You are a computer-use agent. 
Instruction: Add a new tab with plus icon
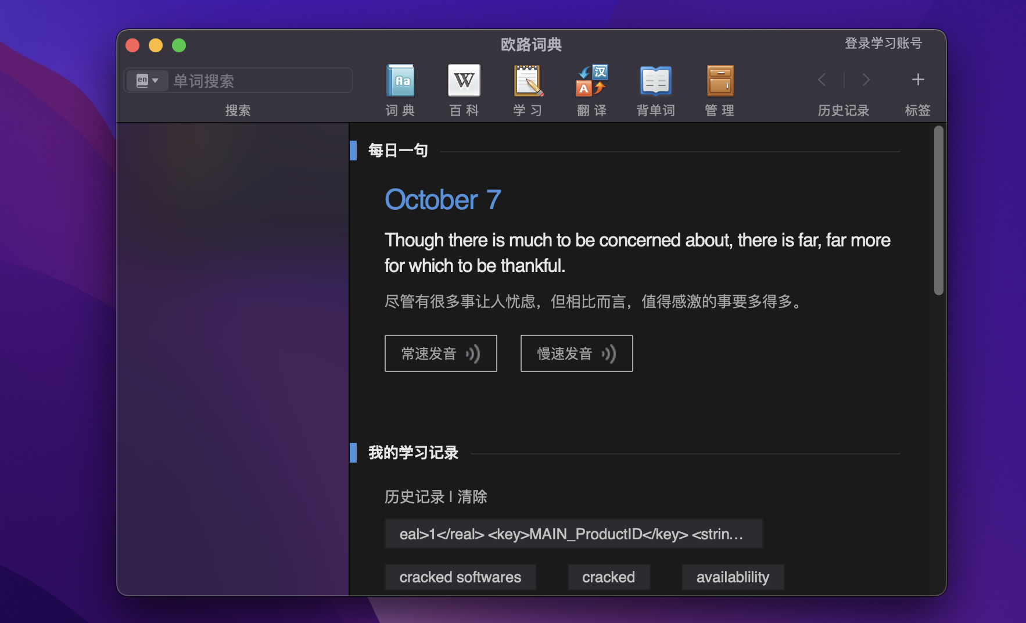[x=917, y=80]
